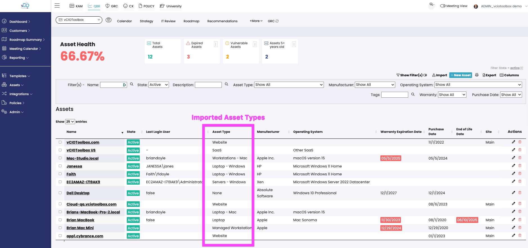Open the Brian Mac Mini asset link

[x=80, y=228]
